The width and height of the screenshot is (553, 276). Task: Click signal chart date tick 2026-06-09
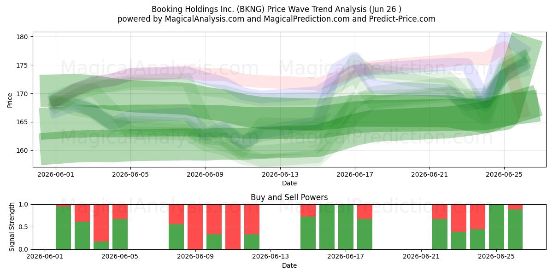click(195, 257)
